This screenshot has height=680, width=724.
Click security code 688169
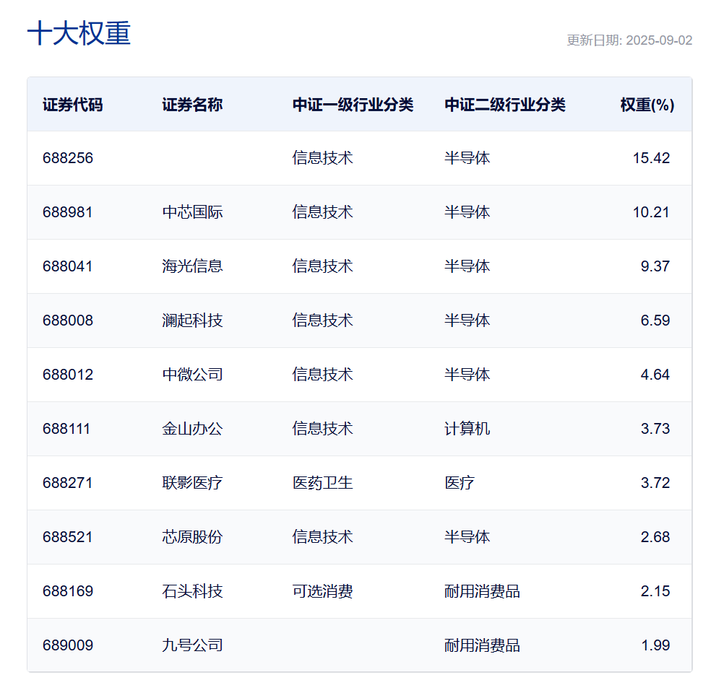click(x=68, y=591)
